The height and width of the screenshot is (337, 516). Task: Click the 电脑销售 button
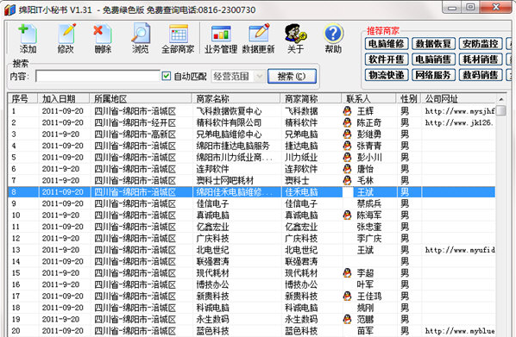pos(433,59)
